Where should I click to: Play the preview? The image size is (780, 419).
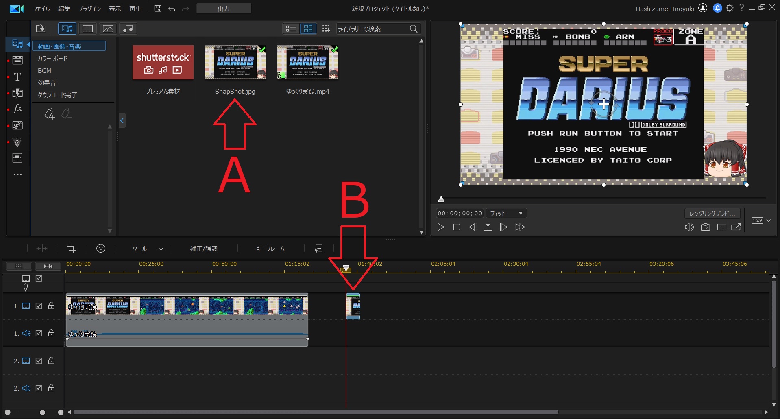coord(441,227)
